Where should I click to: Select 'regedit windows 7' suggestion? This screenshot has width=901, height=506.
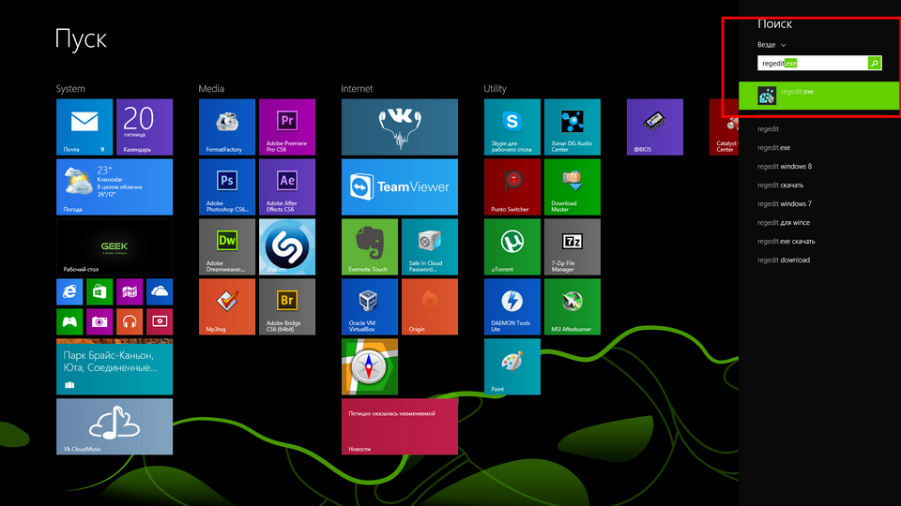pyautogui.click(x=785, y=203)
